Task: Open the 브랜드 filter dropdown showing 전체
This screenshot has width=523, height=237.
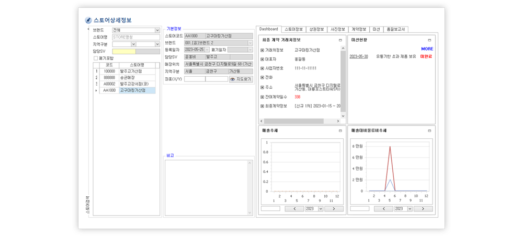Action: [157, 30]
